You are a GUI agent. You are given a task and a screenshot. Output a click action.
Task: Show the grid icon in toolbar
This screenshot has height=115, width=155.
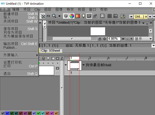110,16
